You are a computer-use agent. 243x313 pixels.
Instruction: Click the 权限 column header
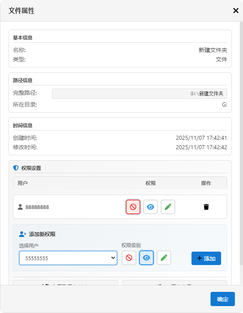(151, 183)
